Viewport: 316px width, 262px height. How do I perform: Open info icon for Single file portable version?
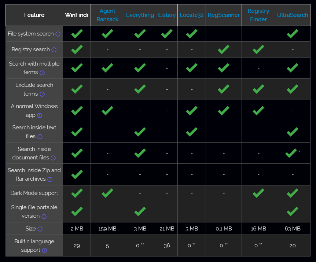click(44, 216)
